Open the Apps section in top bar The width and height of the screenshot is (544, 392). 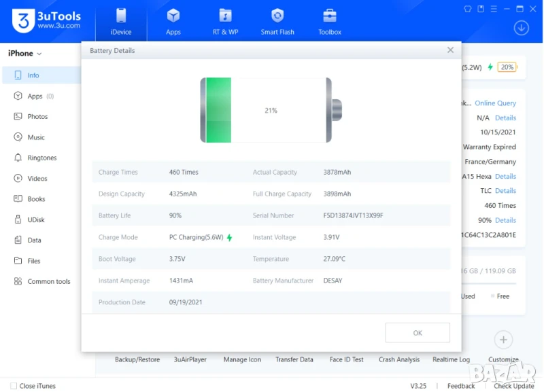tap(173, 21)
